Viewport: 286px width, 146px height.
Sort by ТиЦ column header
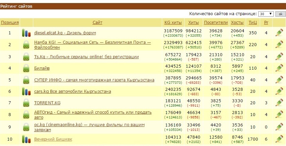pyautogui.click(x=253, y=23)
